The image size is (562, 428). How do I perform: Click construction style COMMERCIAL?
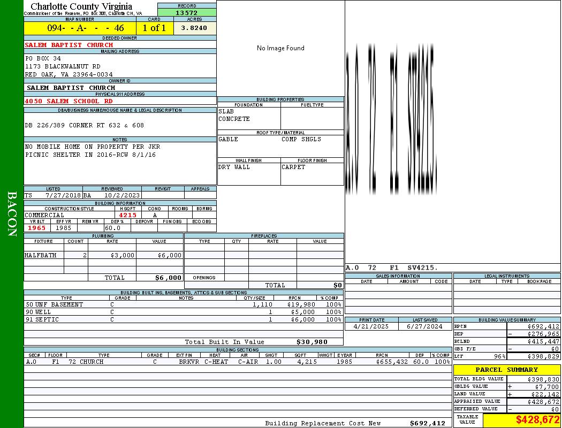click(x=44, y=215)
